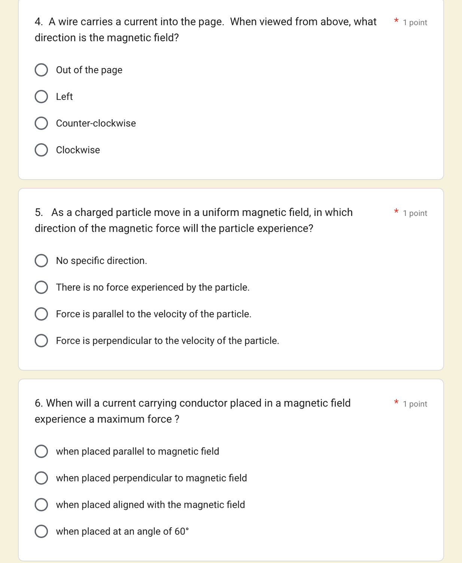Click the '1 point' label on question 5
The height and width of the screenshot is (563, 462).
[x=415, y=213]
